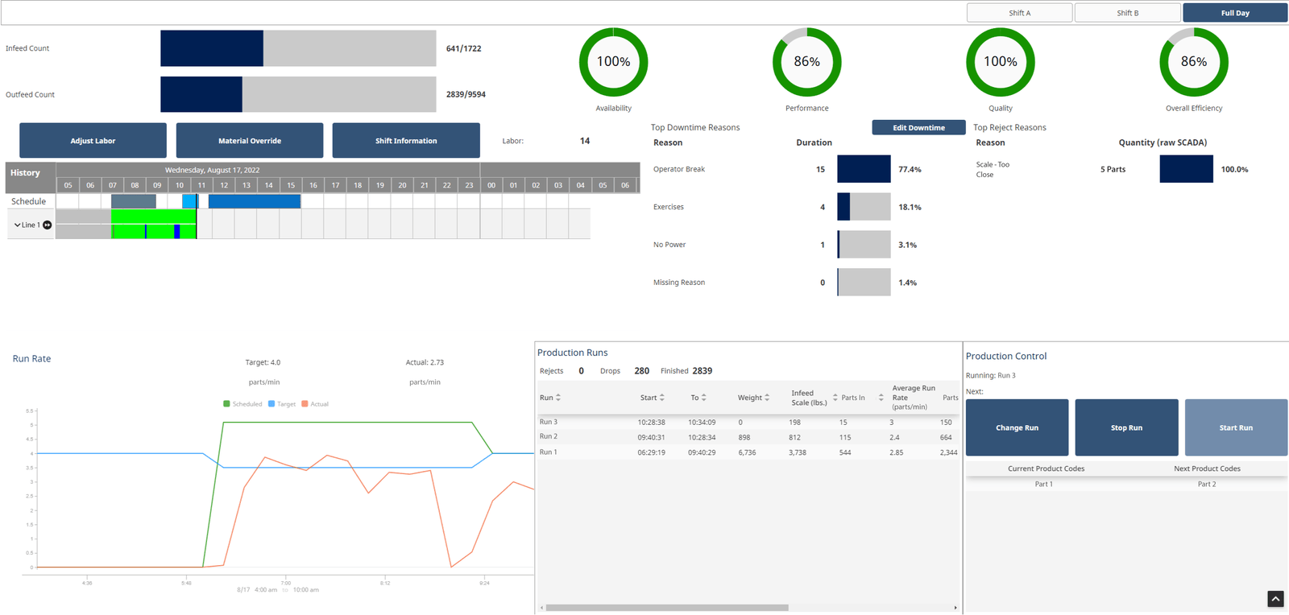Toggle the Target series in chart legend
Screen dimensions: 1289x615
click(x=282, y=404)
